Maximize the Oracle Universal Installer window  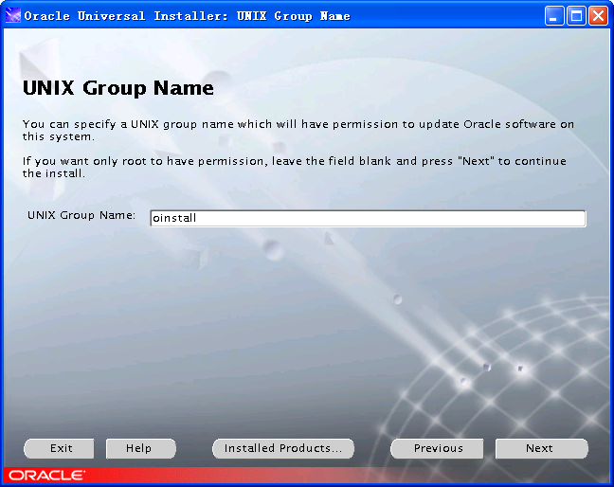click(576, 15)
